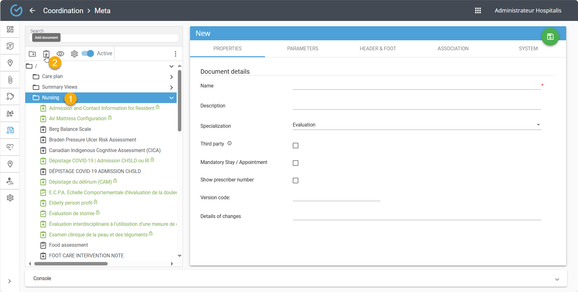Open the three-dot more options menu

tap(175, 54)
